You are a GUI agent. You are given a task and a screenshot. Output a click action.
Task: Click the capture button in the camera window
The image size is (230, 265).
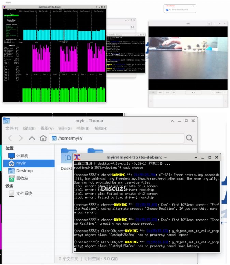193,92
